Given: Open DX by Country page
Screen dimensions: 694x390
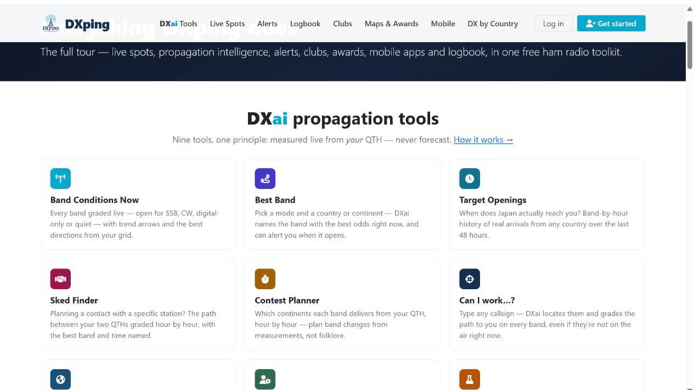Looking at the screenshot, I should pos(493,24).
